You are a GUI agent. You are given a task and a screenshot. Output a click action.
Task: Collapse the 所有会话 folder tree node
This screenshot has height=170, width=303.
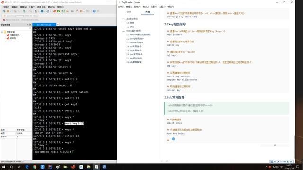click(2, 32)
